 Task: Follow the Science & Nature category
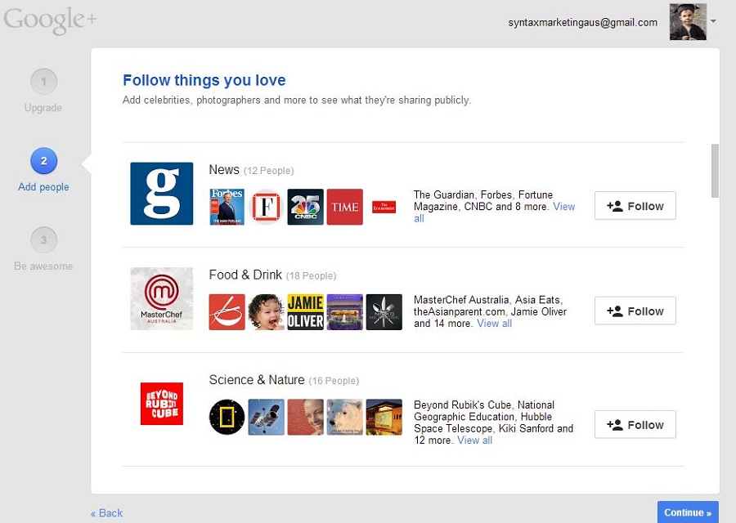pos(635,424)
